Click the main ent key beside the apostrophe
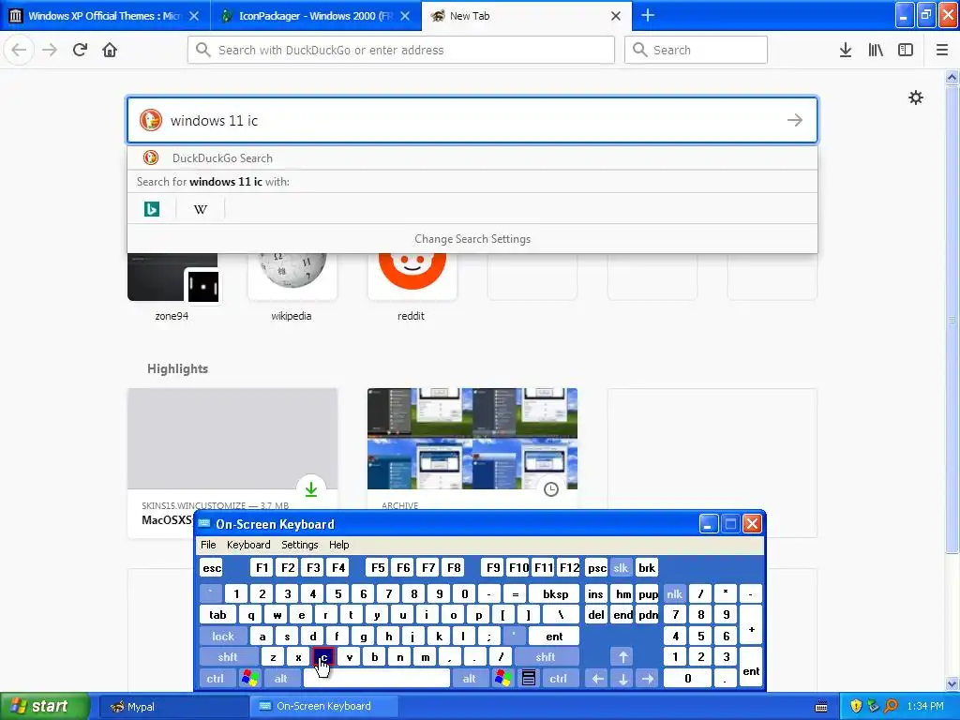This screenshot has height=720, width=960. 554,637
